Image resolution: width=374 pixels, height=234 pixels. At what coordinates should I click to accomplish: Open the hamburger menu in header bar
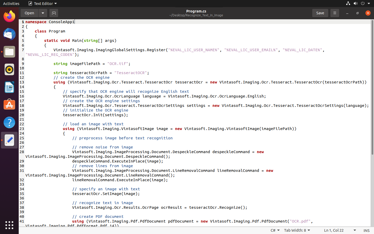click(x=335, y=13)
